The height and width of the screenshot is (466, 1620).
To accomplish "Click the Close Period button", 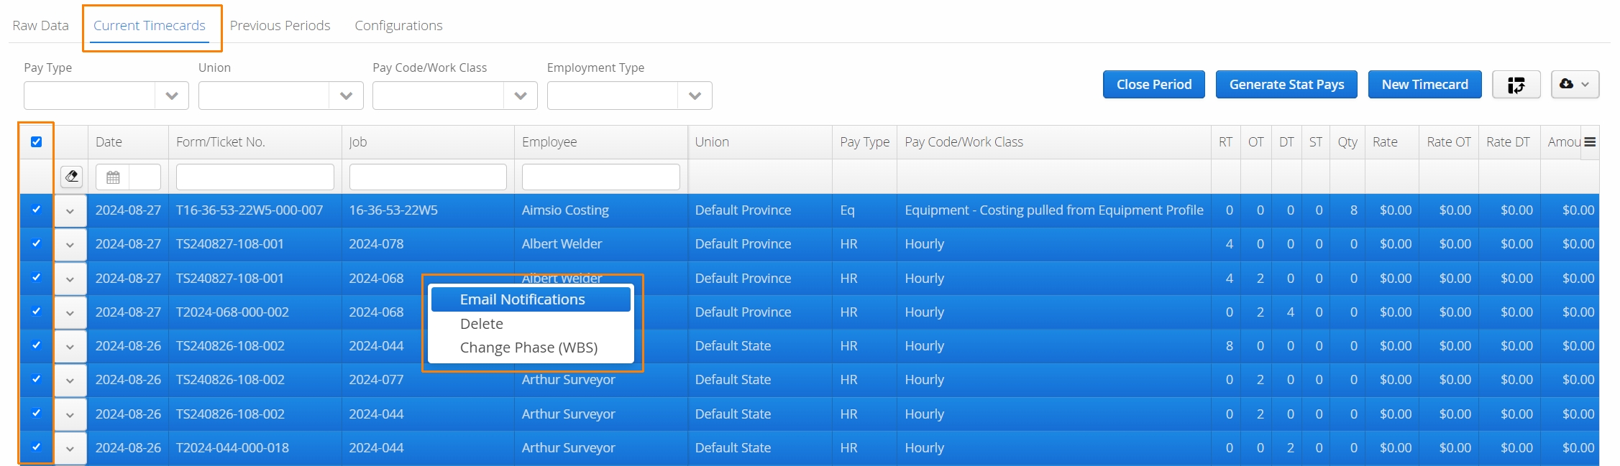I will (x=1154, y=85).
